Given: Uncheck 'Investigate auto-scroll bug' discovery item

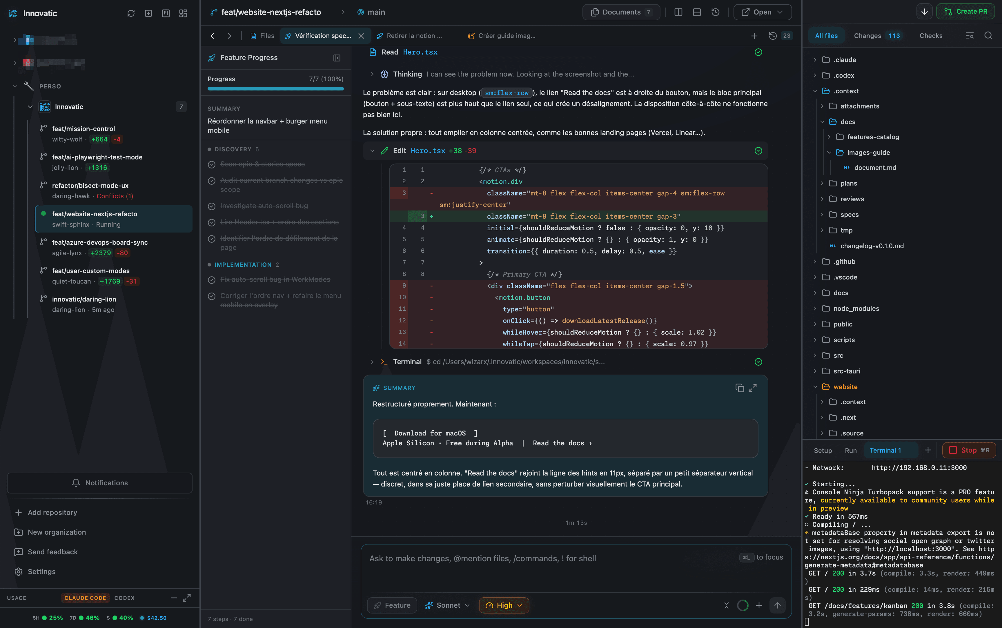Looking at the screenshot, I should coord(212,206).
